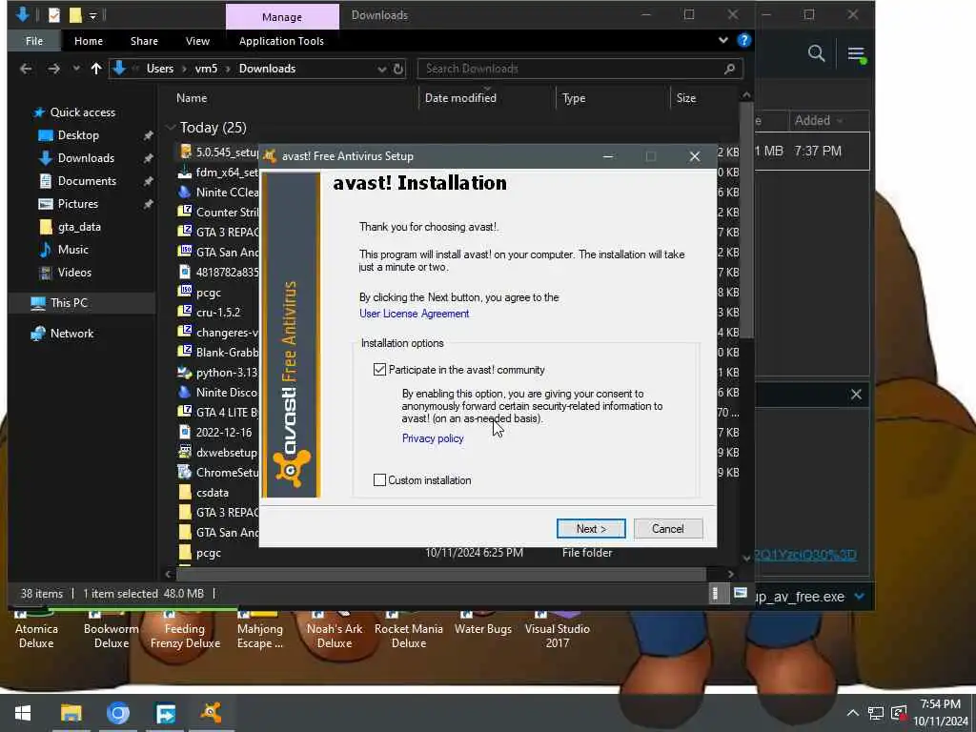
Task: Go back in Explorer navigation
Action: pyautogui.click(x=26, y=69)
